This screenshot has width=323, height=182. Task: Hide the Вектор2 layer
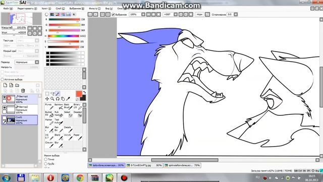(x=4, y=107)
